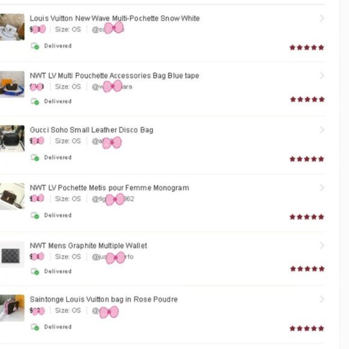This screenshot has width=349, height=349.
Task: Open the Snow White Multi-Pochette thumbnail
Action: pos(12,27)
